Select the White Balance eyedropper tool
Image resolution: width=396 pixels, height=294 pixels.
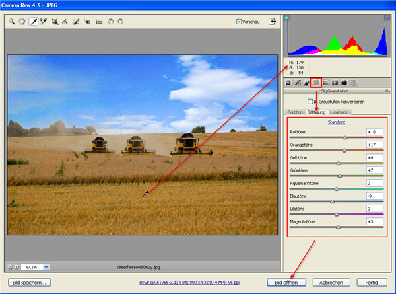pyautogui.click(x=33, y=21)
